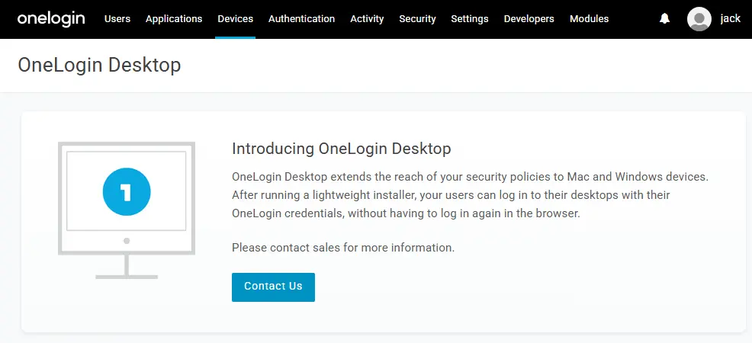Click the desktop monitor illustration
This screenshot has width=752, height=343.
pyautogui.click(x=127, y=210)
